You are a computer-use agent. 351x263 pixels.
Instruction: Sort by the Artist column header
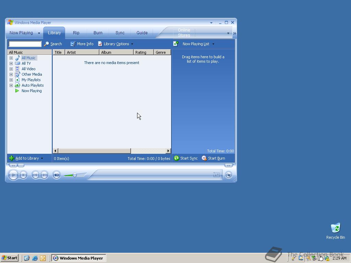pos(82,52)
